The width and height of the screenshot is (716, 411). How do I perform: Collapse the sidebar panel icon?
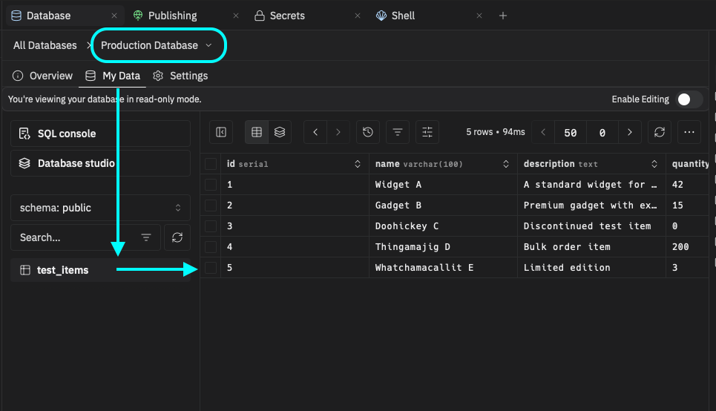[x=221, y=132]
